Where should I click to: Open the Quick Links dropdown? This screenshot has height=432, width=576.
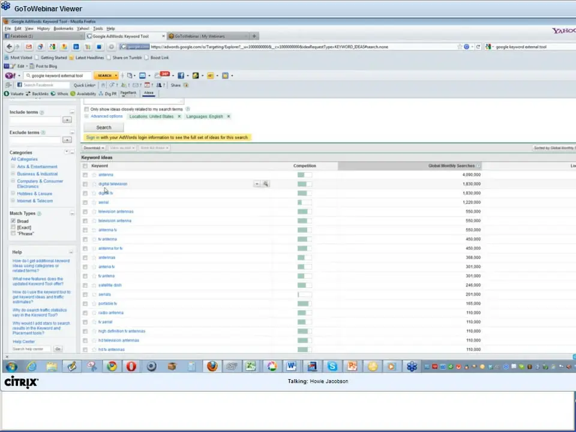pyautogui.click(x=84, y=85)
